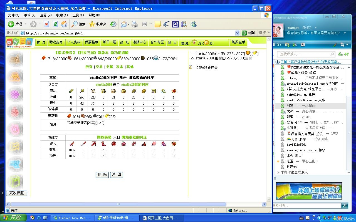356x222 pixels.
Task: Open the 游戏指南 game tab
Action: [56, 42]
